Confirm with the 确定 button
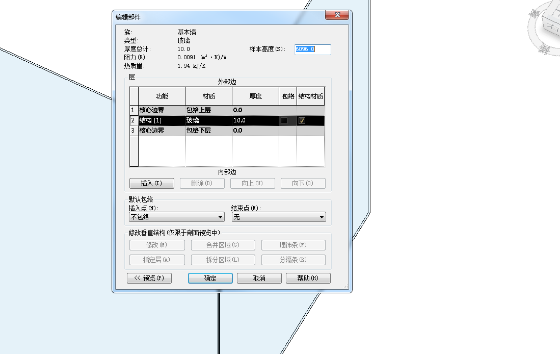The height and width of the screenshot is (354, 560). [x=210, y=278]
